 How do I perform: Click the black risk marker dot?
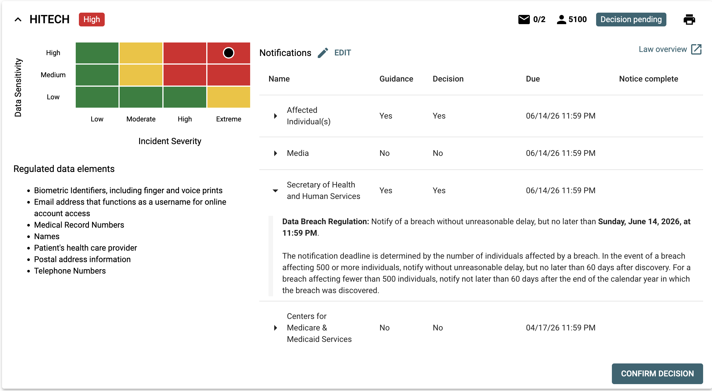(229, 53)
